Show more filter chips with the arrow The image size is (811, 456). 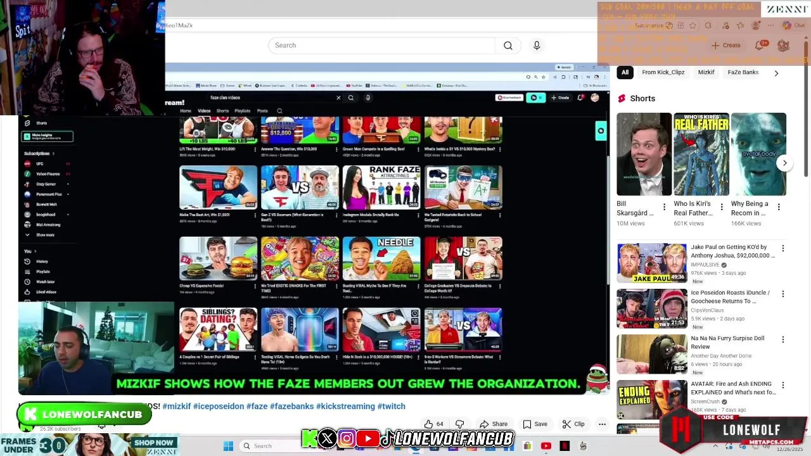tap(776, 73)
